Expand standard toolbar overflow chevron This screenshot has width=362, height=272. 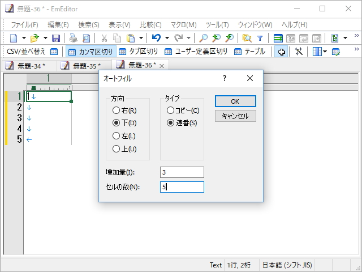[357, 35]
